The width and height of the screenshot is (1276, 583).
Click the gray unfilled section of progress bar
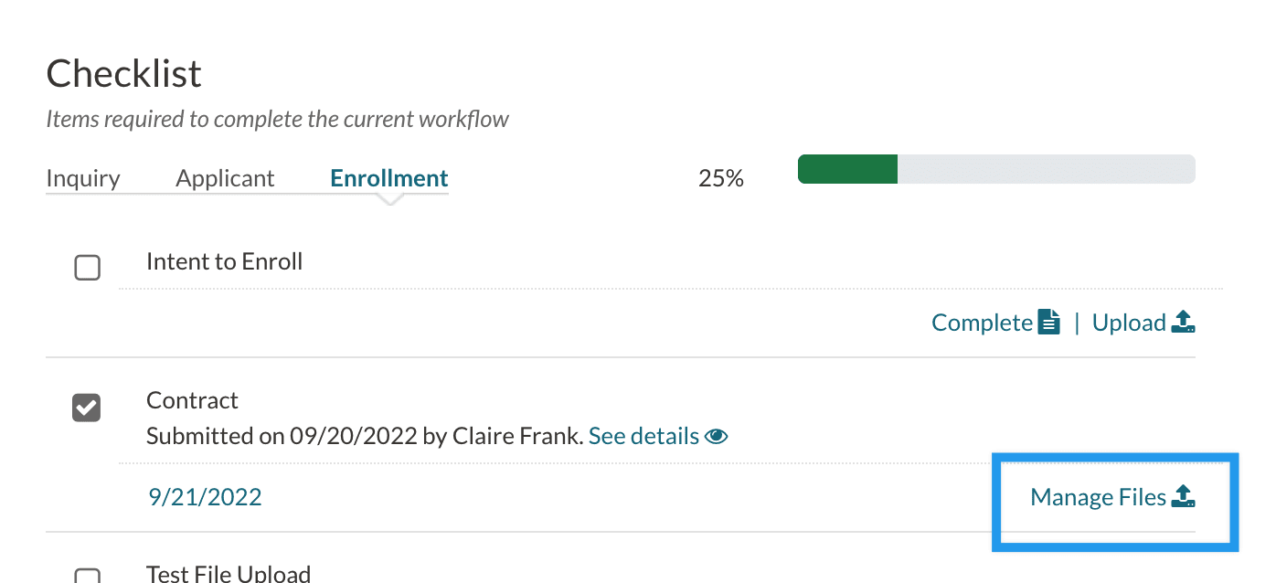point(1046,169)
